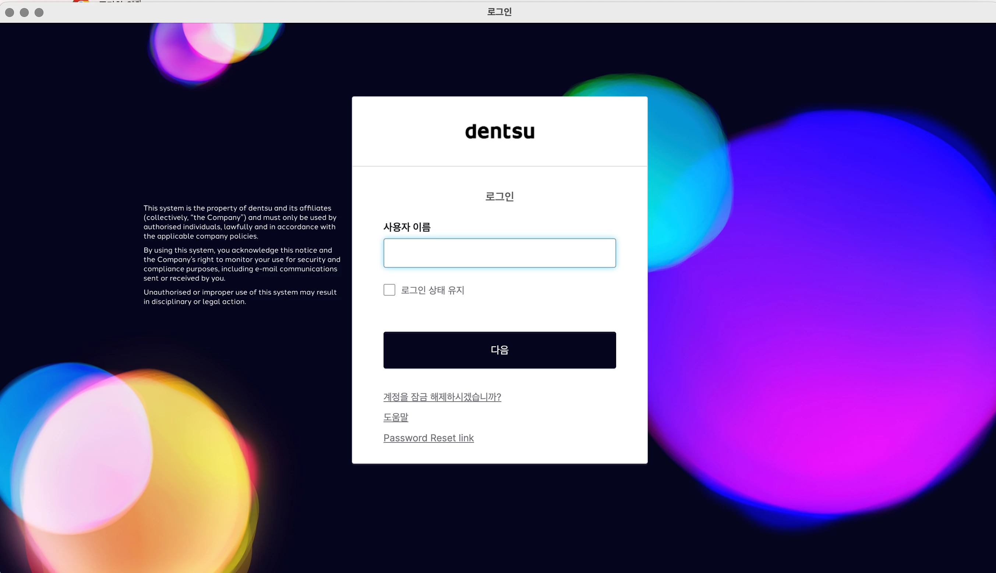Image resolution: width=996 pixels, height=573 pixels.
Task: Enable the 로그인 상태 유지 checkbox
Action: point(389,290)
